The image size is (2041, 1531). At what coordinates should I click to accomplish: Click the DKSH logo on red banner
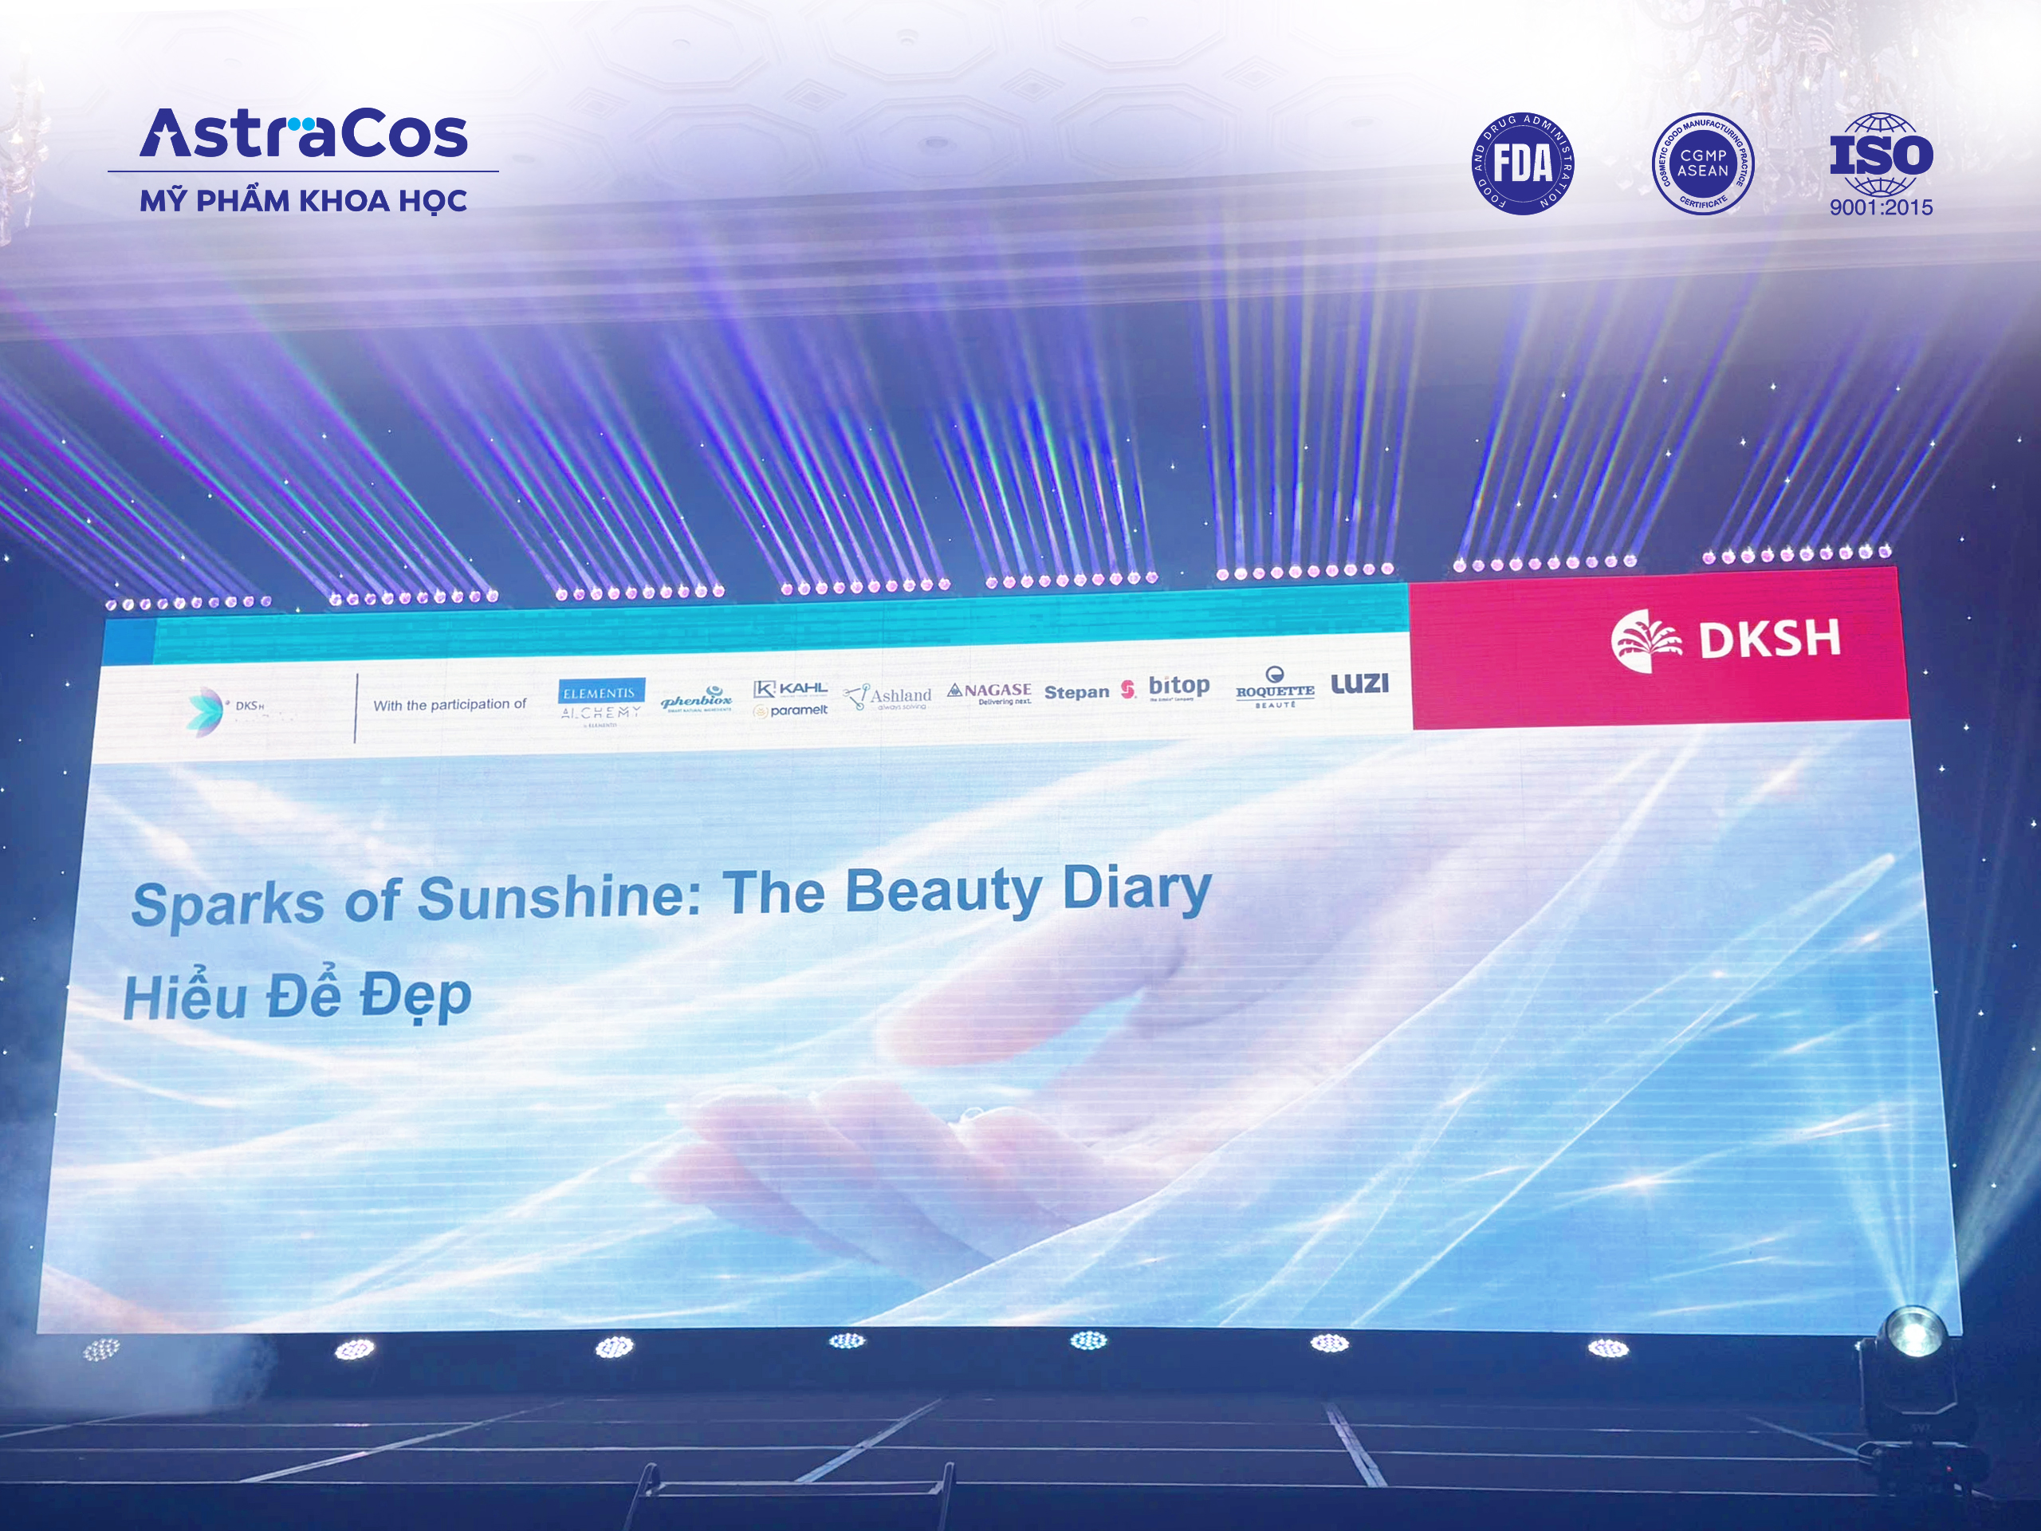point(1725,640)
